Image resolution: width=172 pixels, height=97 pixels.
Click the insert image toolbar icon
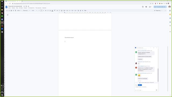tap(62, 11)
